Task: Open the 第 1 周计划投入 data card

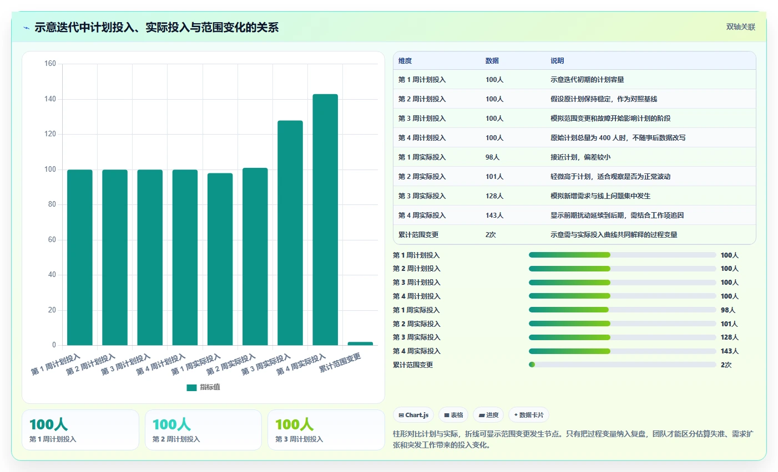Action: pyautogui.click(x=80, y=430)
